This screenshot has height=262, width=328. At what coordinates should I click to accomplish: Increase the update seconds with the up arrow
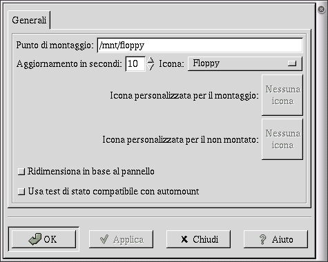pos(151,60)
